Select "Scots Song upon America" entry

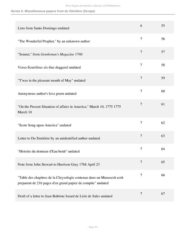tap(44, 125)
